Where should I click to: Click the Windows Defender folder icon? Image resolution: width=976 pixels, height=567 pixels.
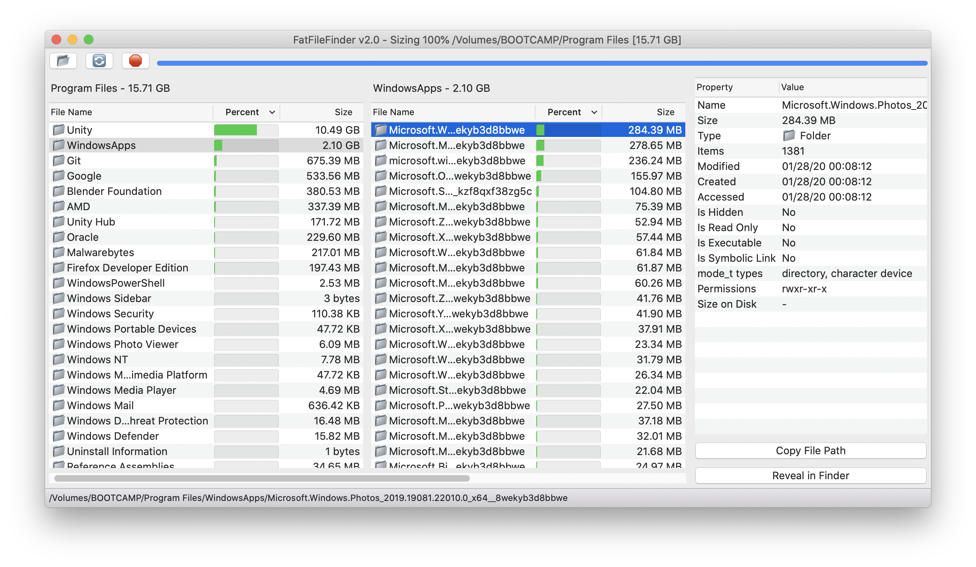[x=59, y=436]
